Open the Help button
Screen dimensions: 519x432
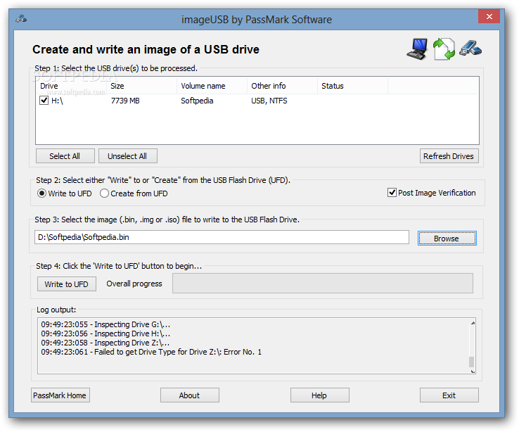(319, 395)
